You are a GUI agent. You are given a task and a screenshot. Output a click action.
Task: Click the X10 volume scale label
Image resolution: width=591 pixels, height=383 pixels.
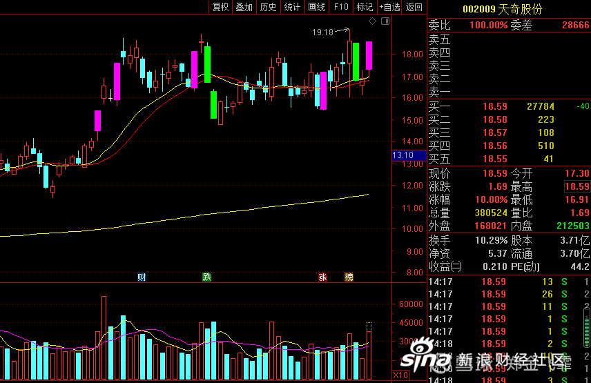[400, 375]
